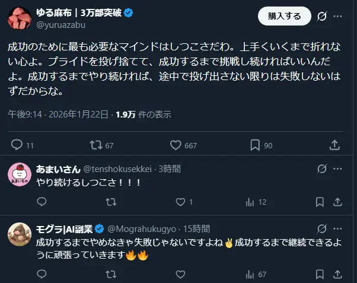Like あまいさん's reply
This screenshot has width=357, height=283.
point(177,202)
